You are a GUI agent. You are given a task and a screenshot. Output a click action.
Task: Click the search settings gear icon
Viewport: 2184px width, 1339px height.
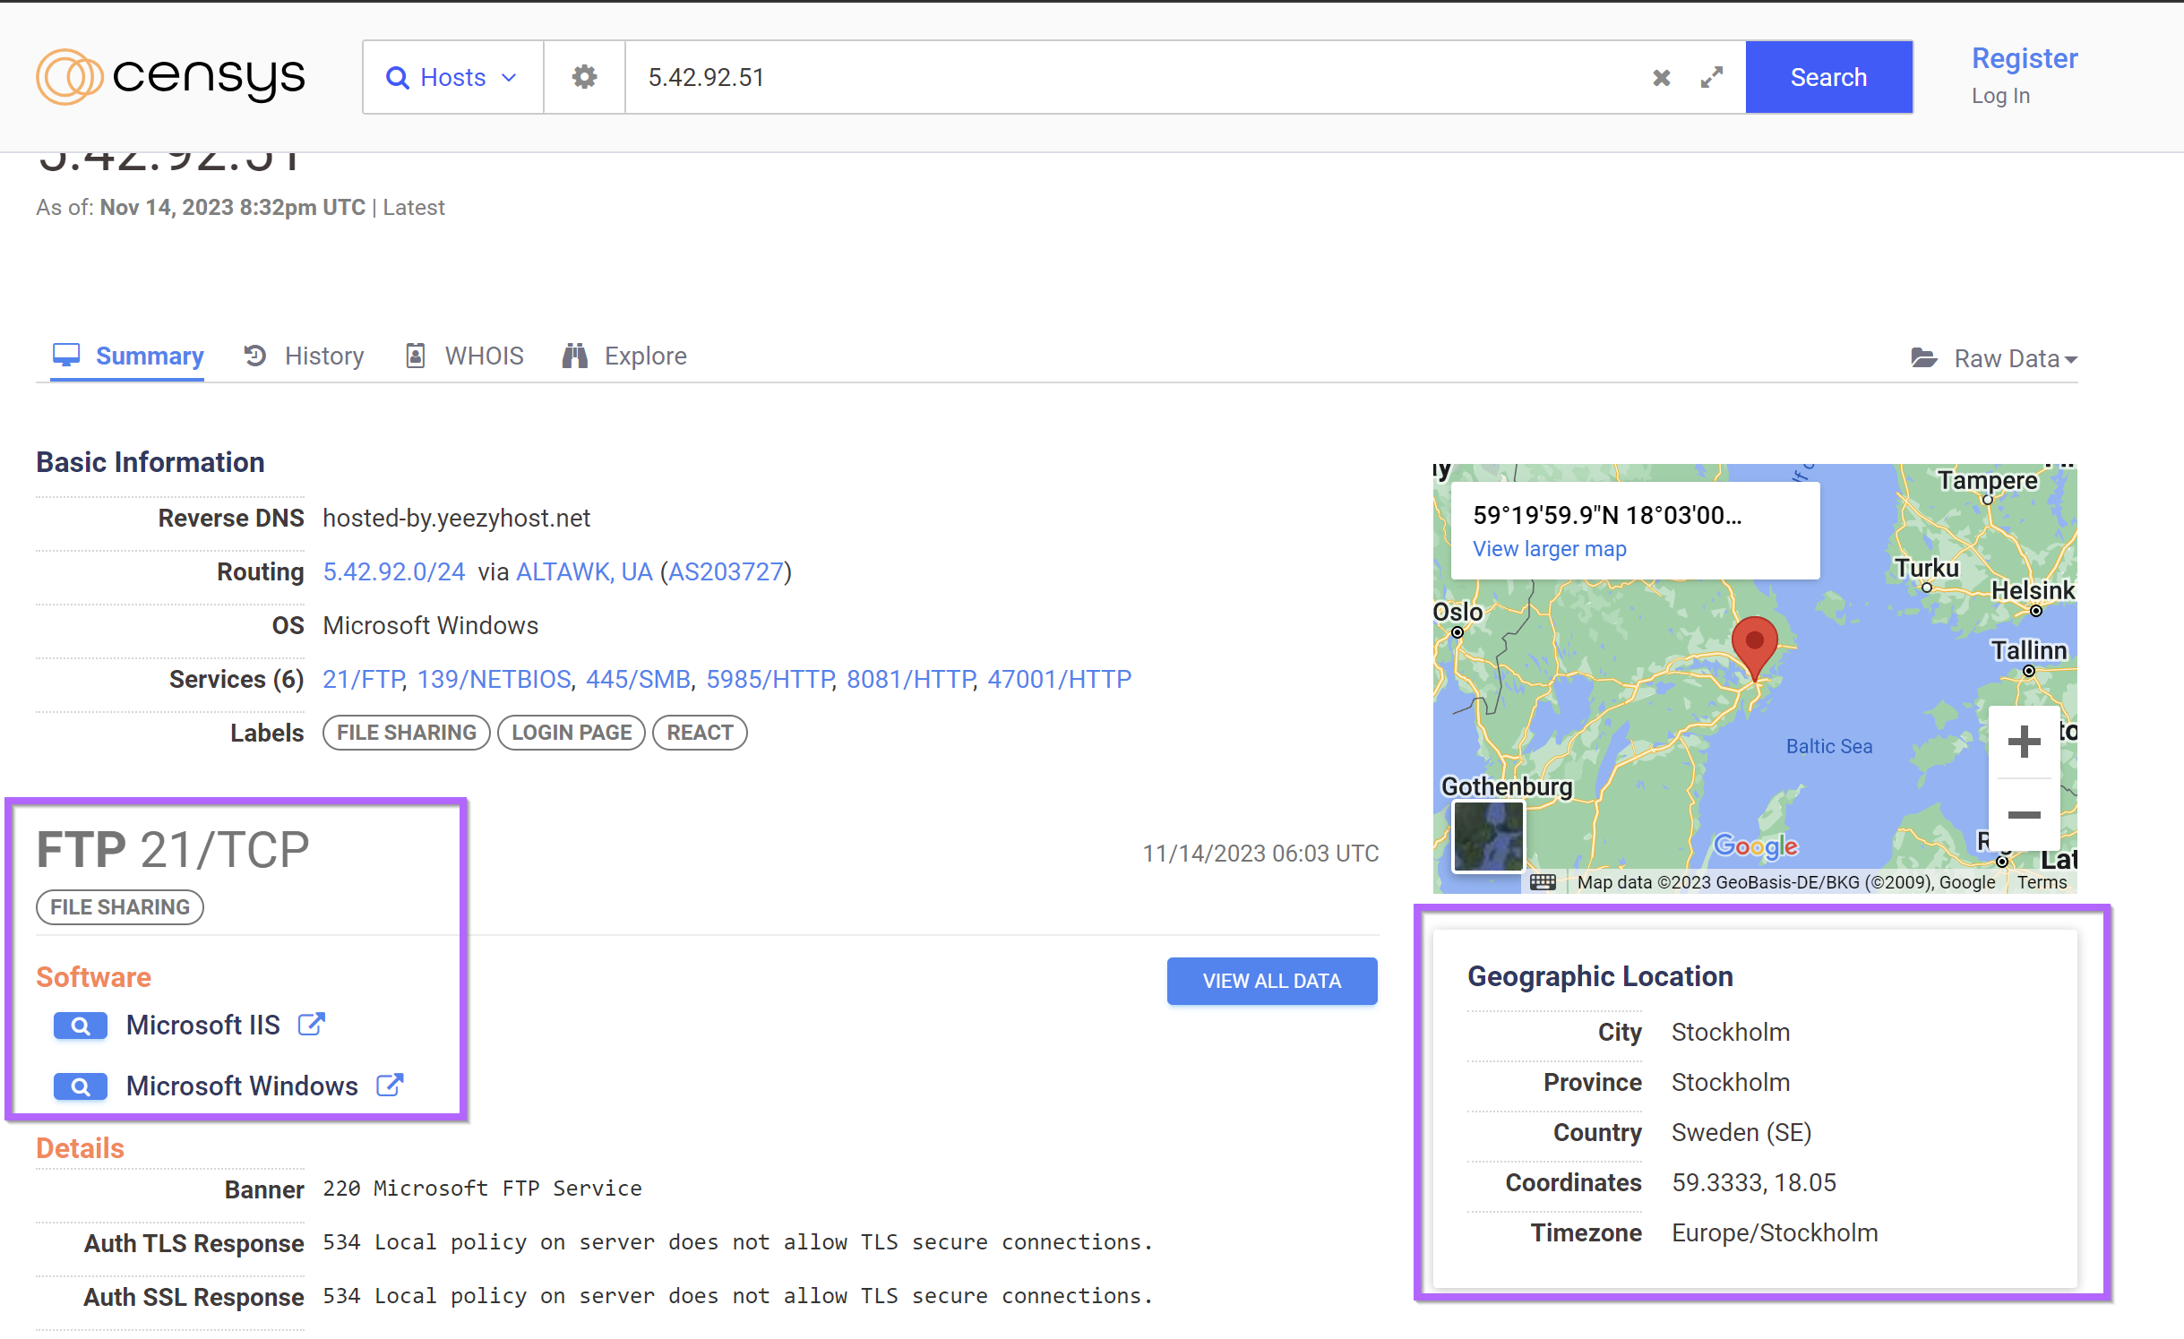click(584, 77)
